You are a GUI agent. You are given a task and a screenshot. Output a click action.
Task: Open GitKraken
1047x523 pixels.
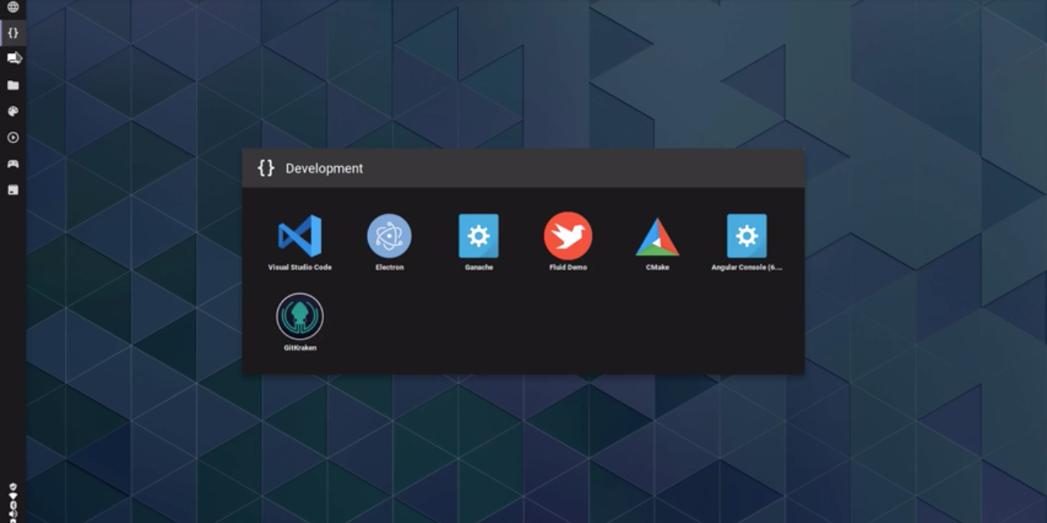(299, 315)
